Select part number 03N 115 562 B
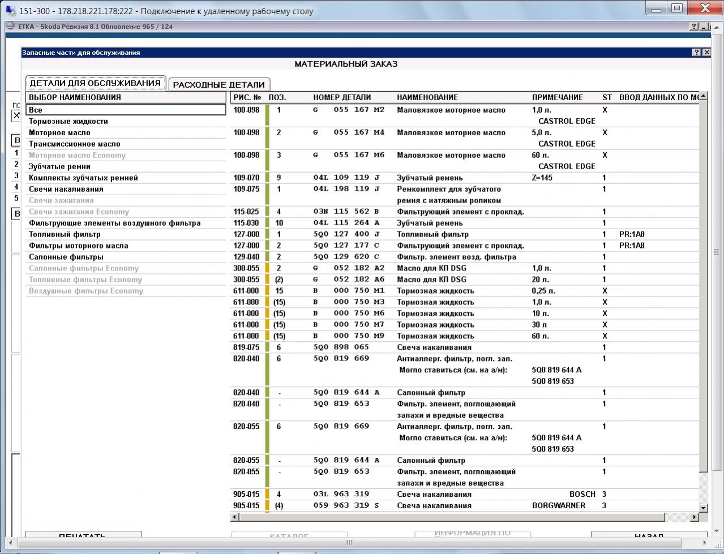The height and width of the screenshot is (554, 724). (346, 212)
